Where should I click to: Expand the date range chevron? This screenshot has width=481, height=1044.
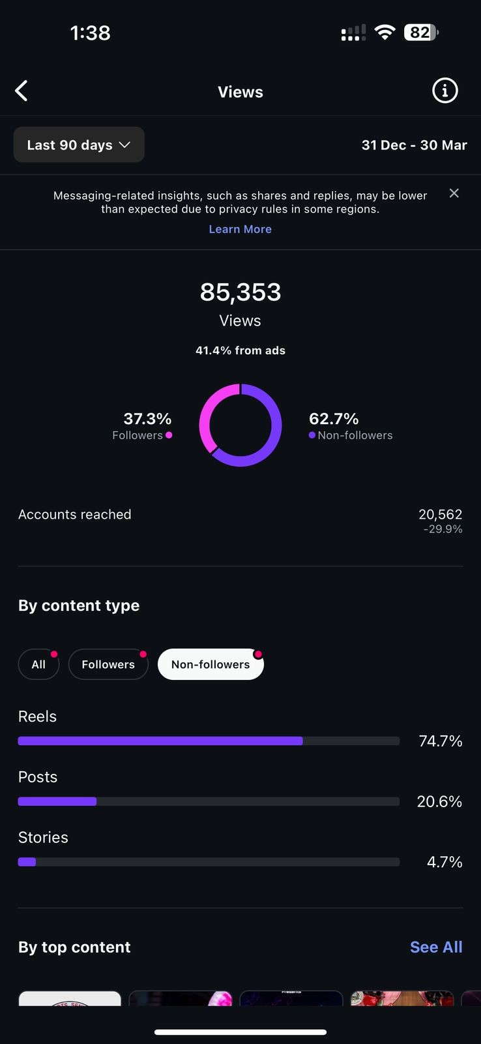tap(124, 145)
